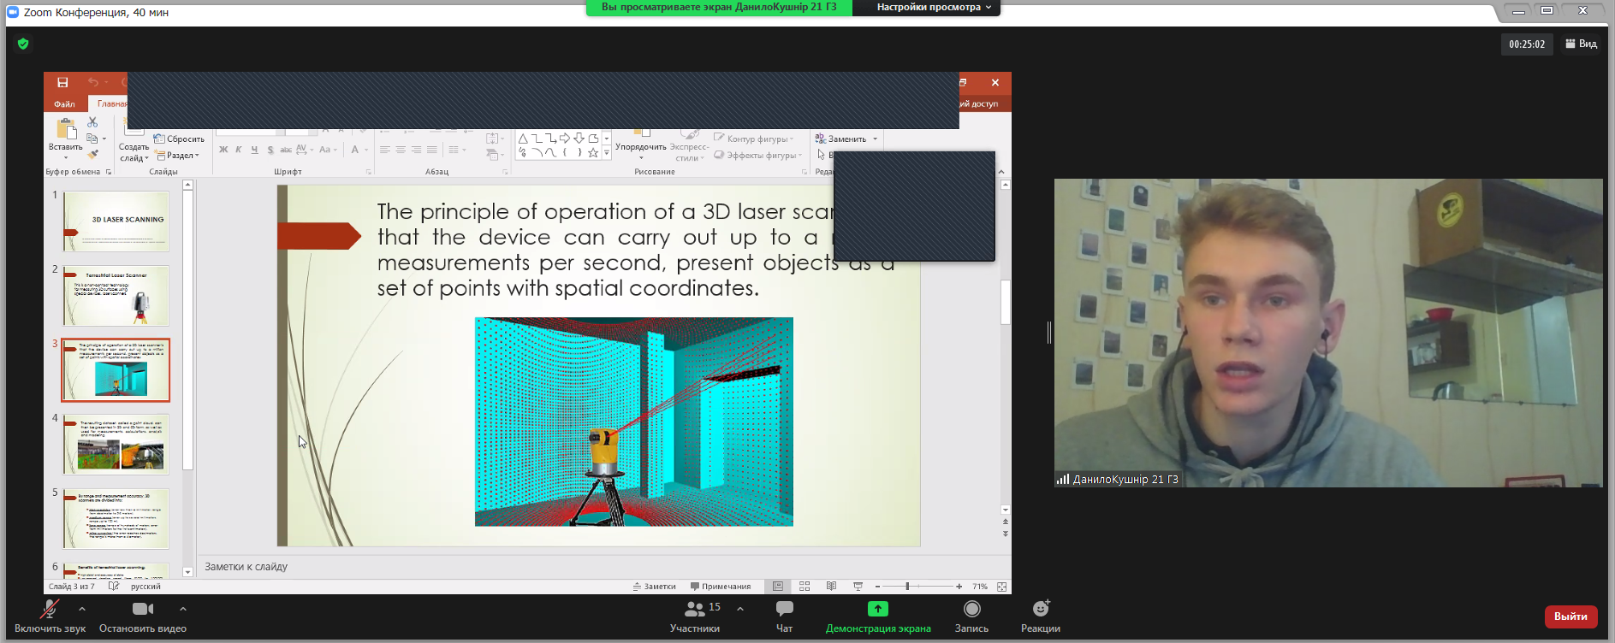This screenshot has width=1615, height=643.
Task: Click the Cut scissors icon
Action: (92, 123)
